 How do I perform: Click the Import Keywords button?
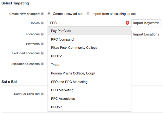(146, 23)
